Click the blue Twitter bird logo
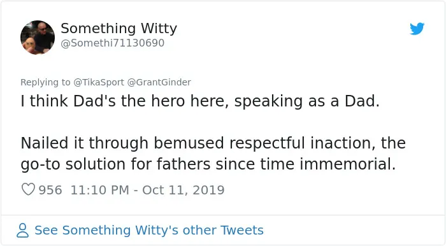Image resolution: width=446 pixels, height=246 pixels. 417,29
